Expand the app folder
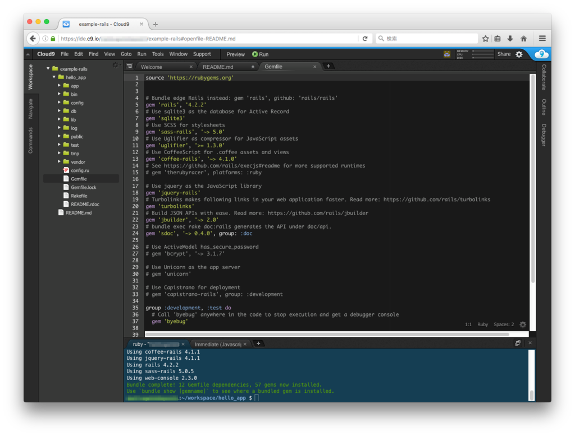575x436 pixels. (x=59, y=85)
